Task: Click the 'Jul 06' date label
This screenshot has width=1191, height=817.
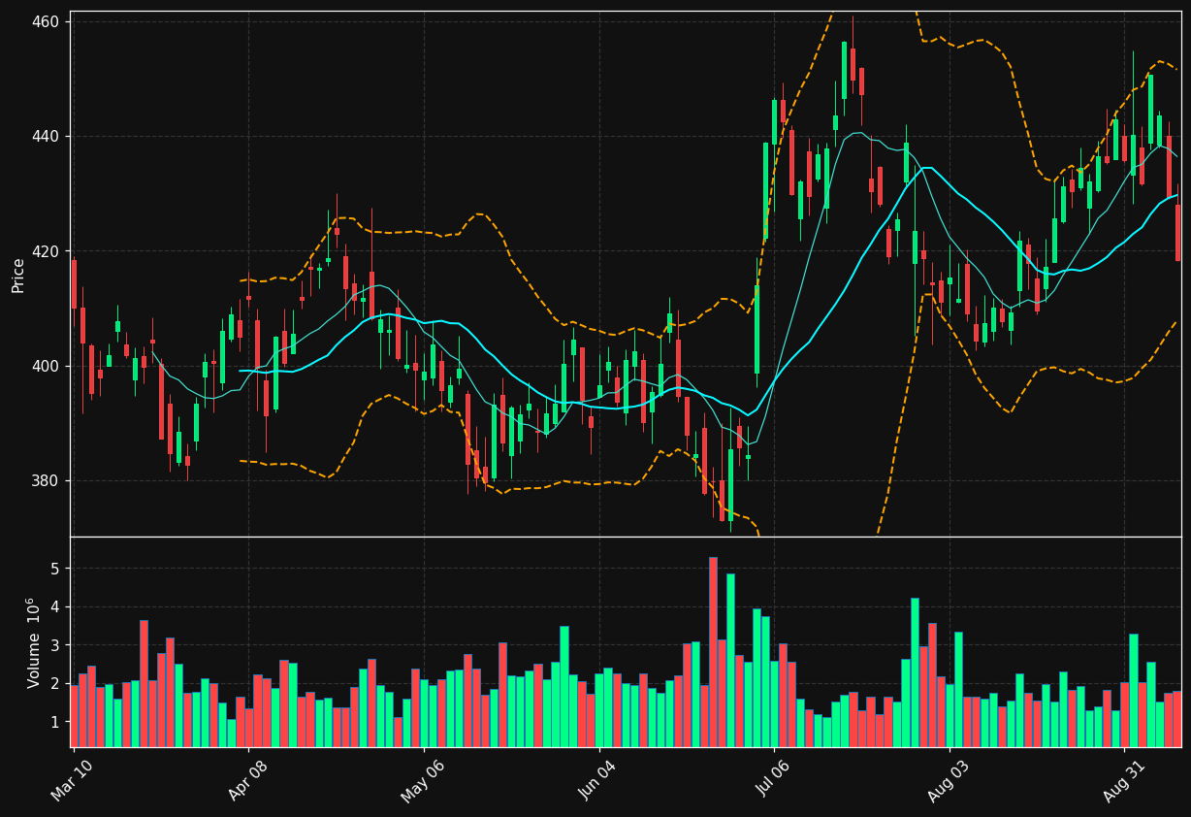Action: [x=773, y=778]
